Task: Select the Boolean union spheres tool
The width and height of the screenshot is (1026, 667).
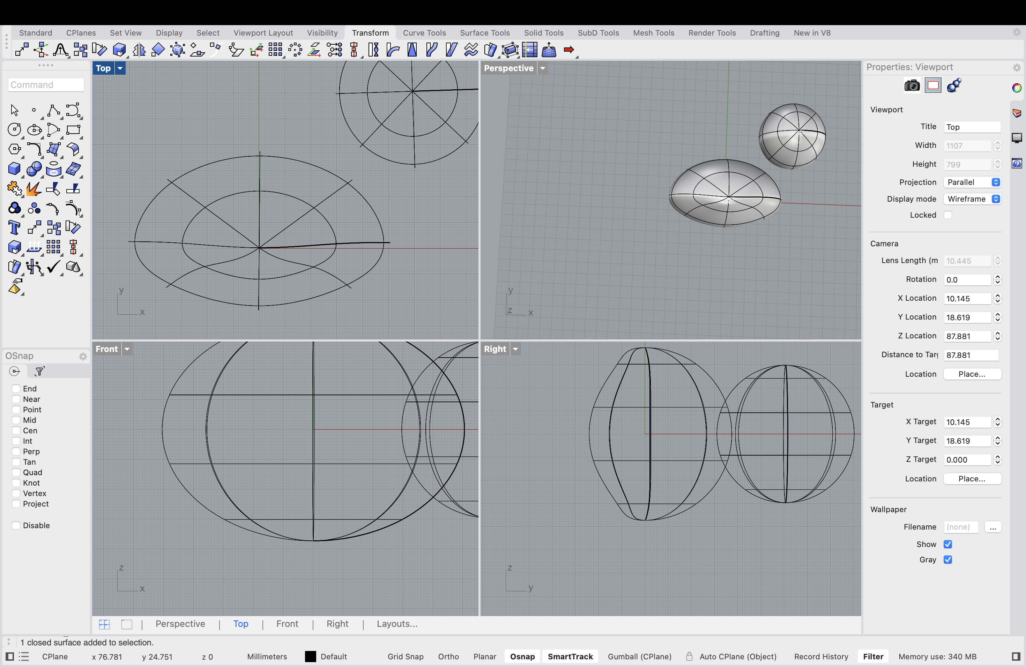Action: (x=34, y=168)
